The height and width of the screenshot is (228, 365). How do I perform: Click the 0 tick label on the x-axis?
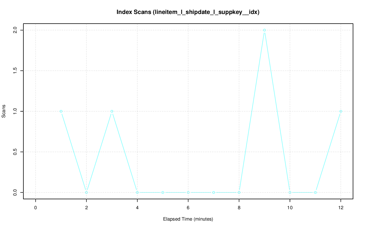[x=36, y=208]
